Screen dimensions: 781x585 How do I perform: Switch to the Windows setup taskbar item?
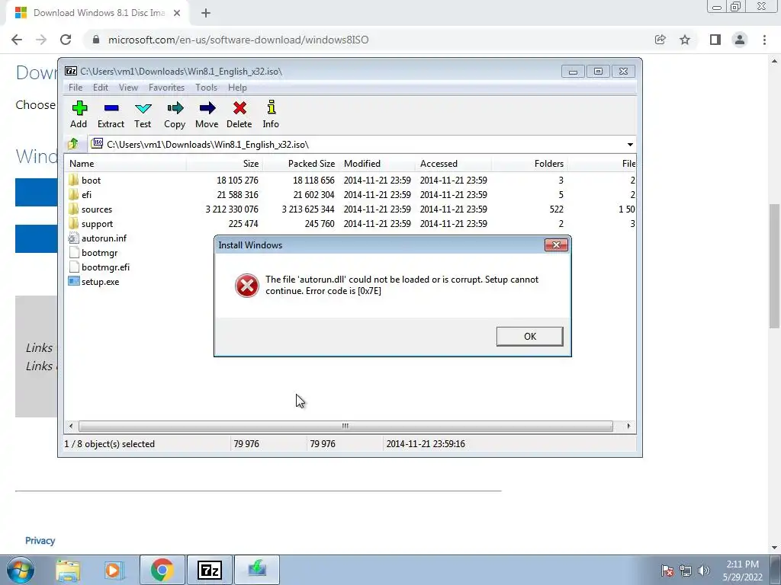(257, 570)
